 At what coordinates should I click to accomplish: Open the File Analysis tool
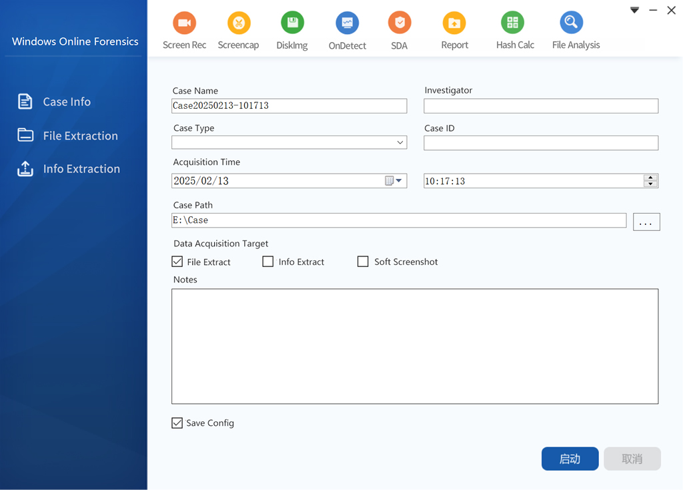[x=576, y=31]
